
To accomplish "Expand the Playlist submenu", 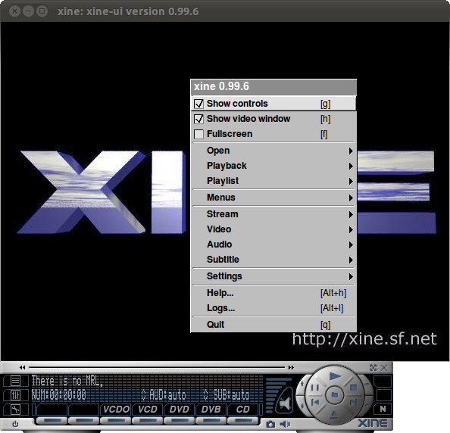I will pos(273,181).
